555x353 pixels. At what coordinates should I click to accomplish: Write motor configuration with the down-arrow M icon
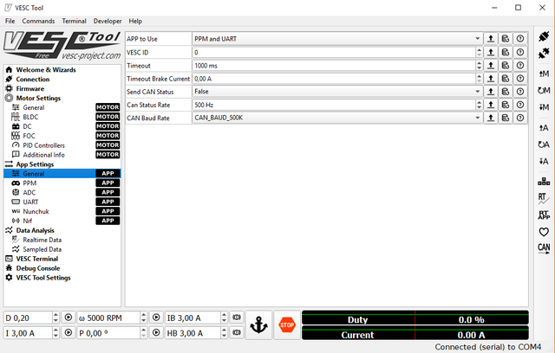pyautogui.click(x=544, y=107)
